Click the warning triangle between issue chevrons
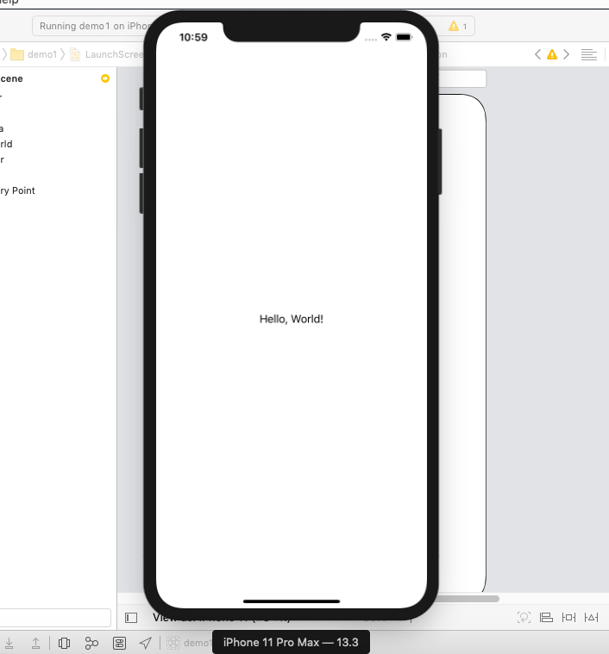 pos(552,54)
